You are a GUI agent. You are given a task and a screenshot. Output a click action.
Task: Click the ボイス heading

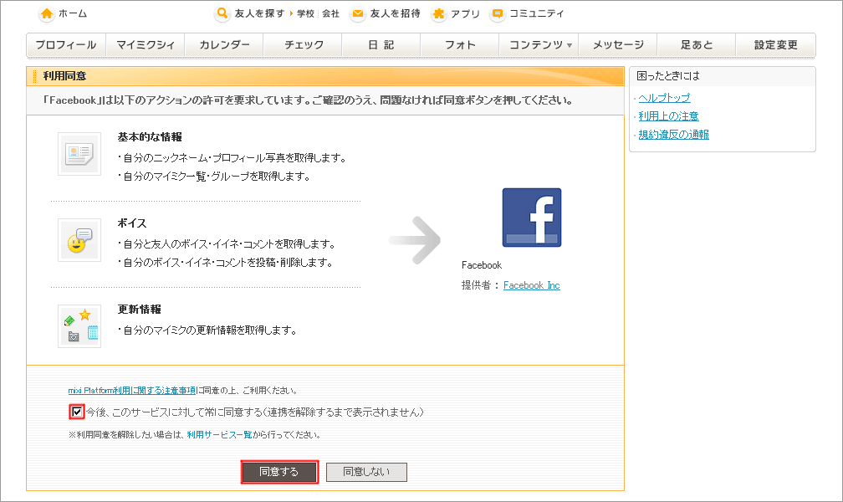132,223
